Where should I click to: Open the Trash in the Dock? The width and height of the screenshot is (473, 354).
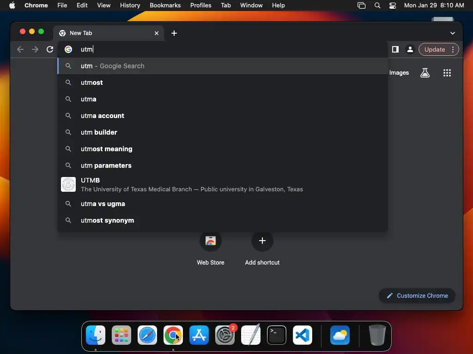pos(377,335)
